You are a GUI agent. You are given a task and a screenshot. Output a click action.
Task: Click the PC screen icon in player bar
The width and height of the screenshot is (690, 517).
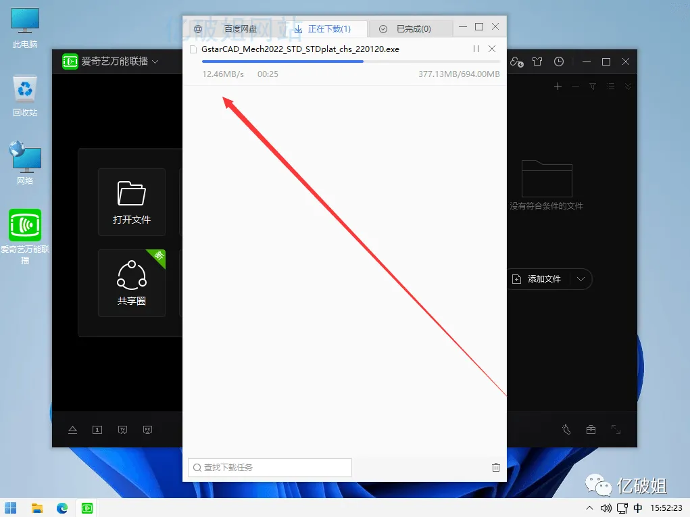(147, 429)
